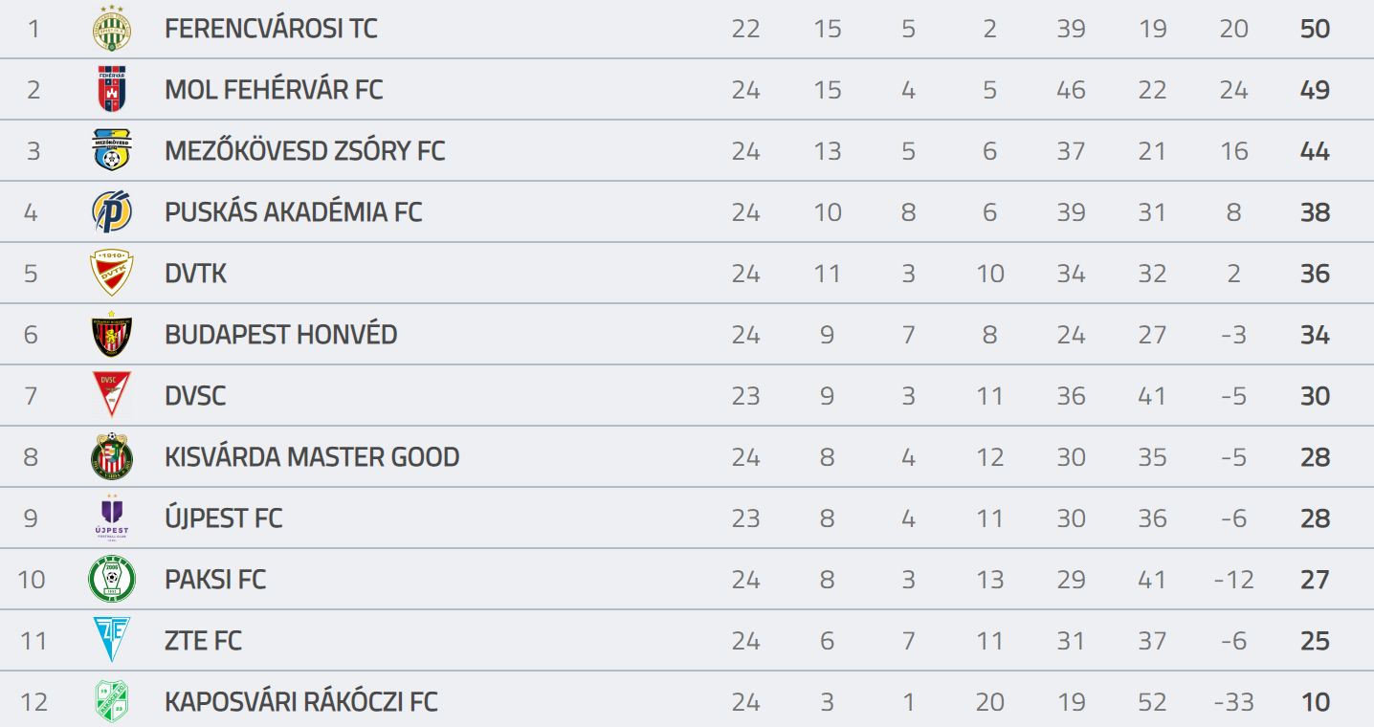The image size is (1374, 727).
Task: Click the Kisvárda Master Good crest
Action: coord(112,457)
